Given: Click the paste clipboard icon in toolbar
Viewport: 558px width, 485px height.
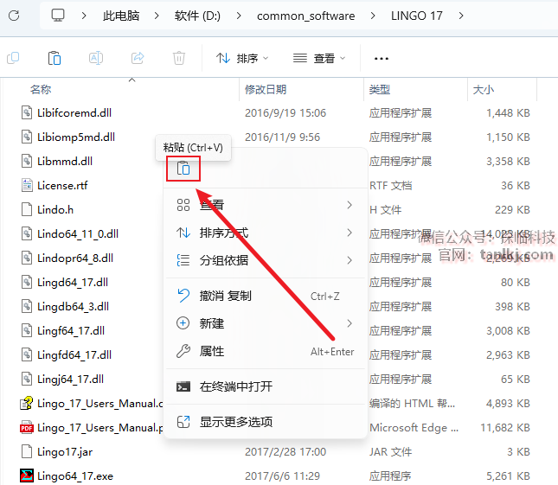Looking at the screenshot, I should pos(55,58).
